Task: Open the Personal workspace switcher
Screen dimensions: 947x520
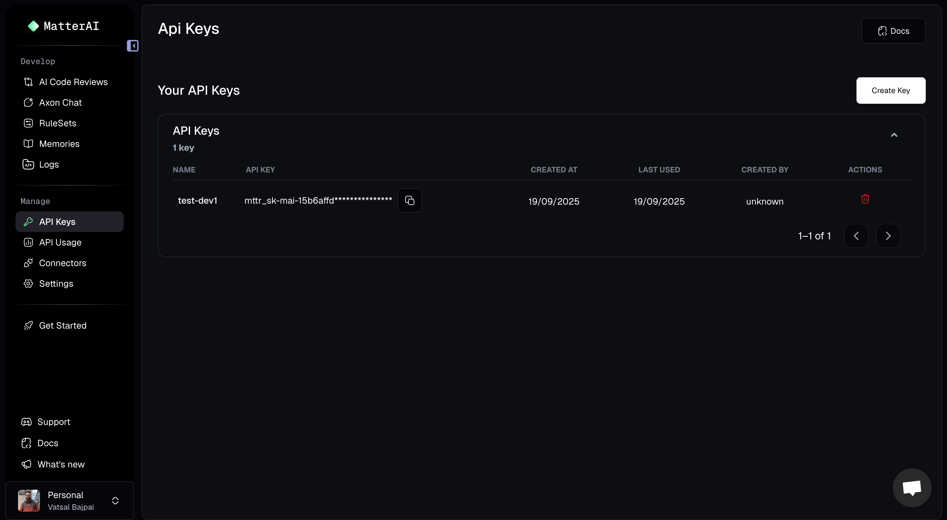Action: (115, 501)
